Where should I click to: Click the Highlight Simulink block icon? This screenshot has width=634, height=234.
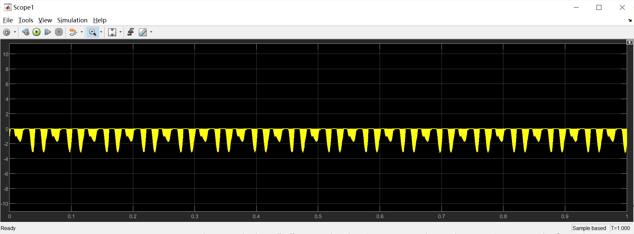pyautogui.click(x=73, y=32)
